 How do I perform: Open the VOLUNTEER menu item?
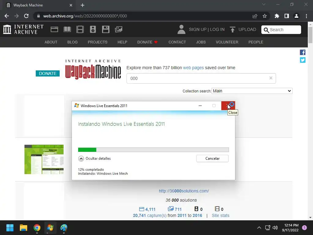(x=227, y=42)
